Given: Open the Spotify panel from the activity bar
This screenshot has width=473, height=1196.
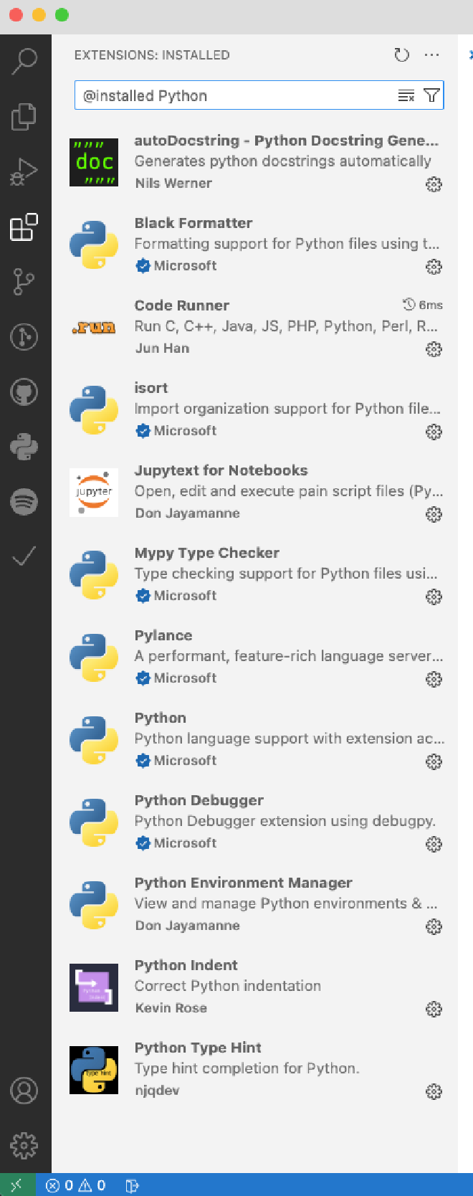Looking at the screenshot, I should coord(25,502).
